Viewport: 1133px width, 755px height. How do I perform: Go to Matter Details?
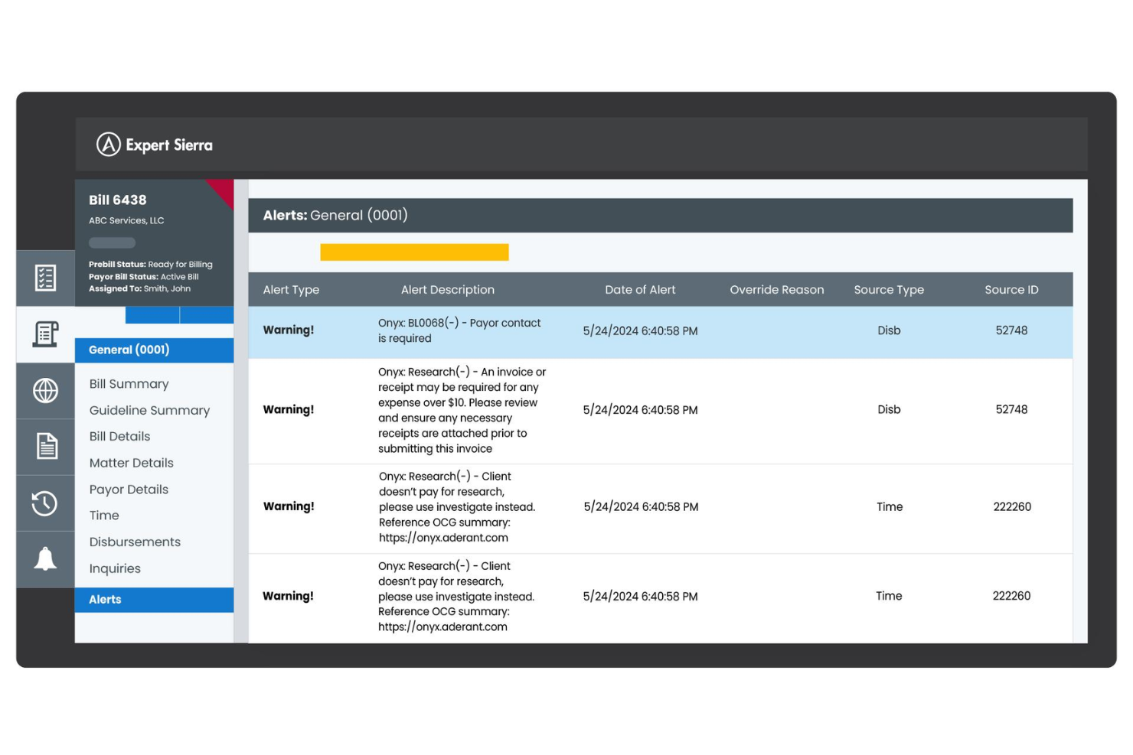coord(131,463)
